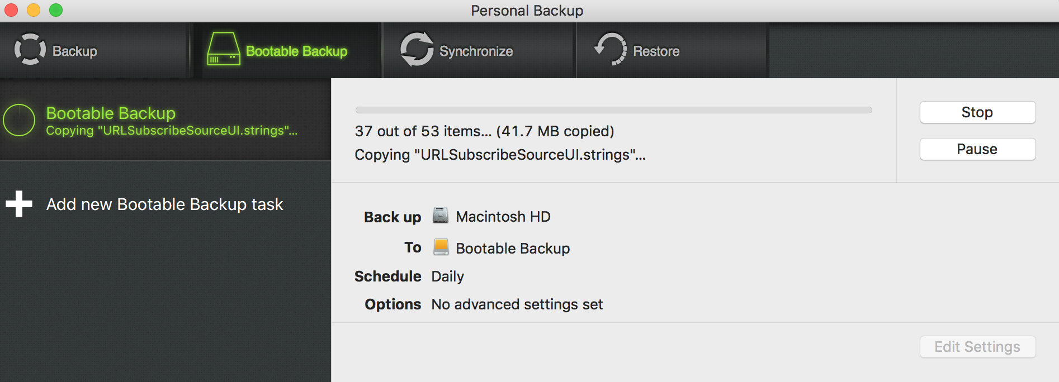Click the Edit Settings button

[977, 347]
